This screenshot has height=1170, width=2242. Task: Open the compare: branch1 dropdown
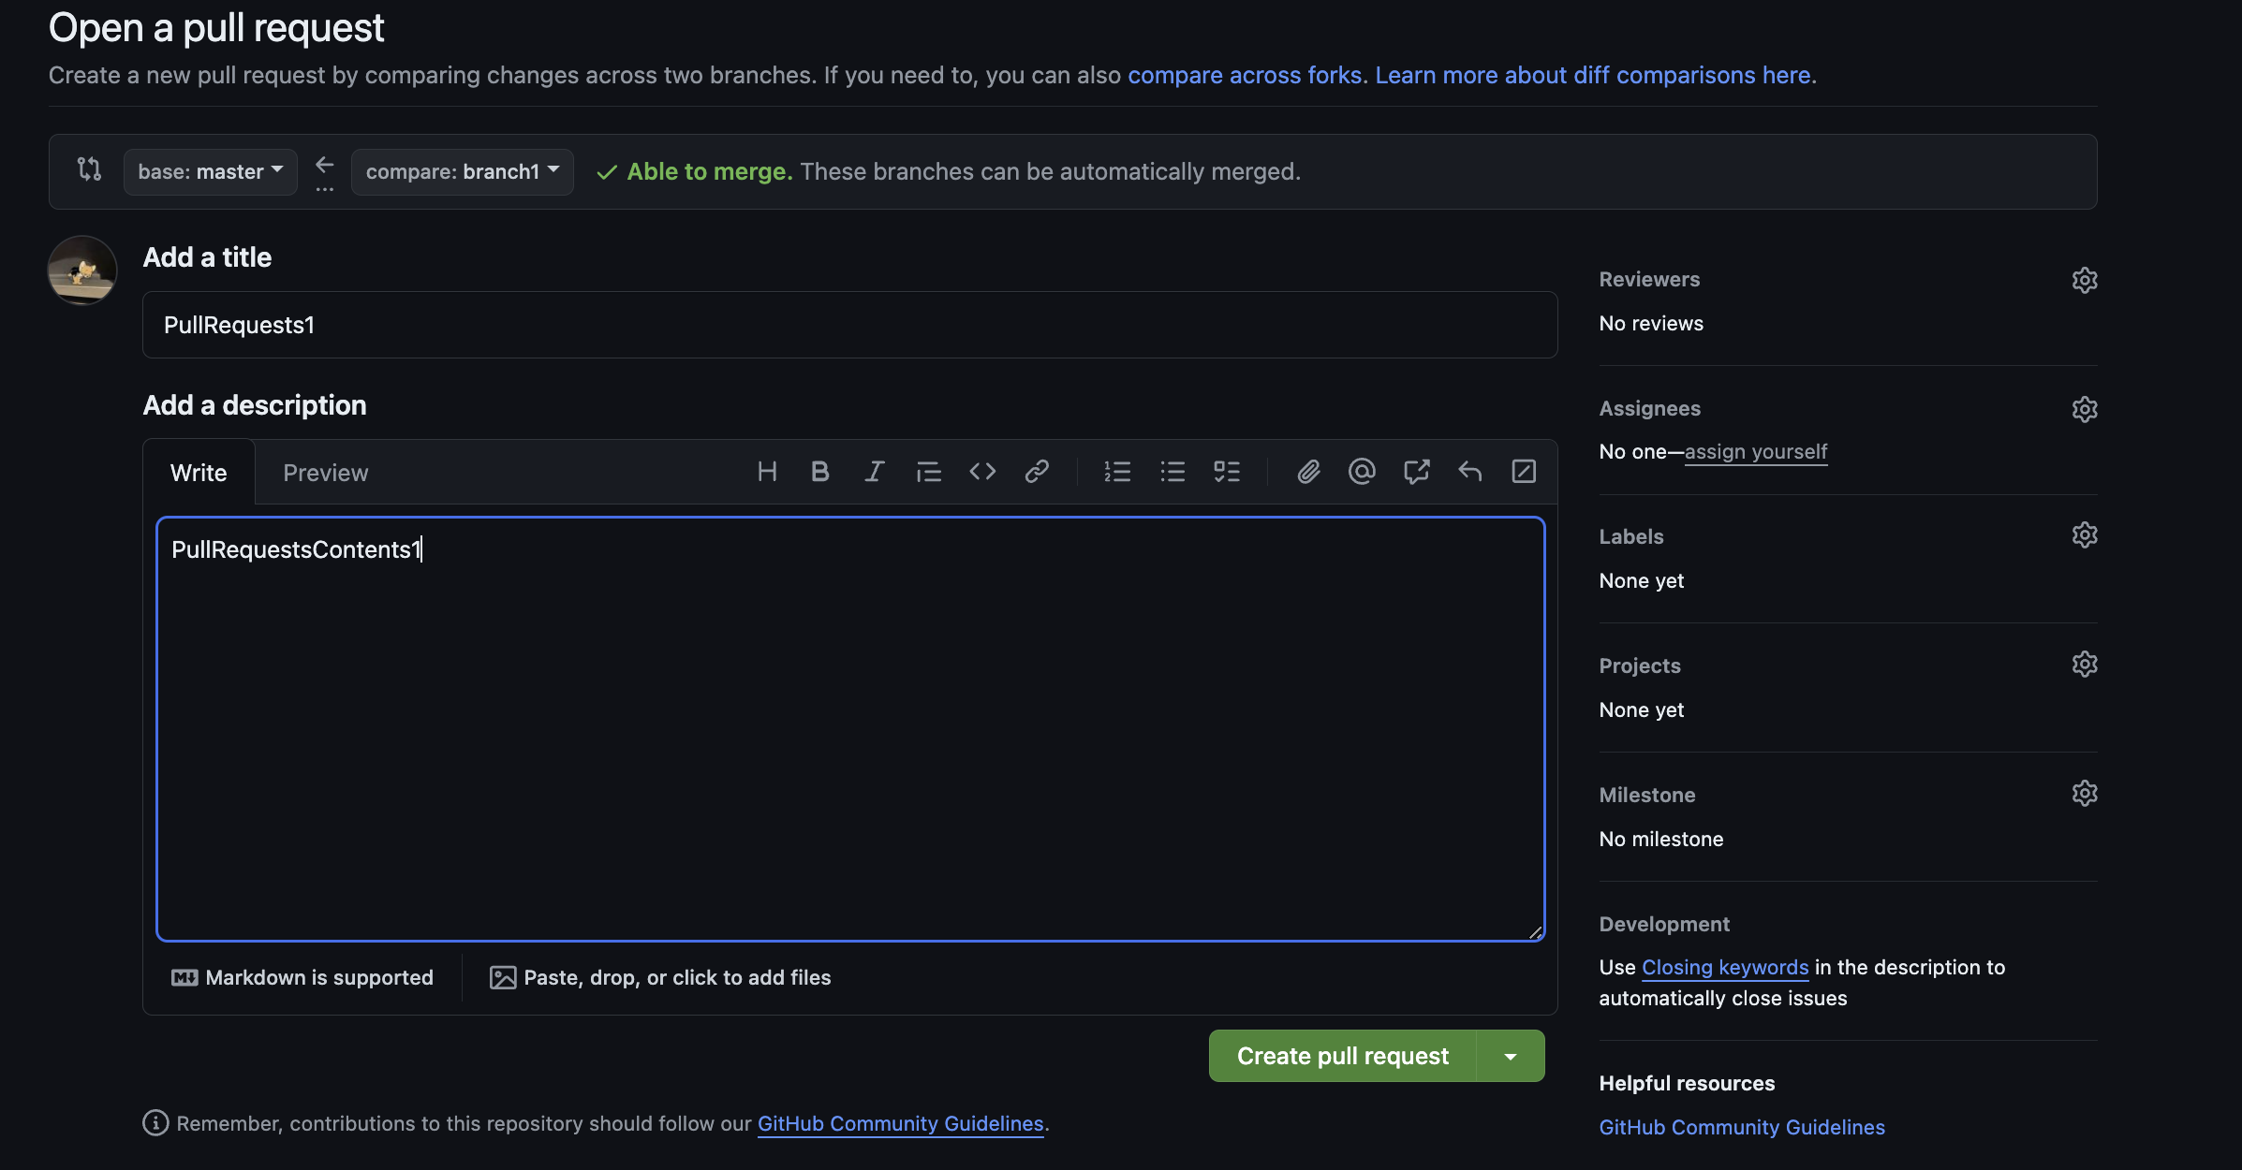coord(463,171)
